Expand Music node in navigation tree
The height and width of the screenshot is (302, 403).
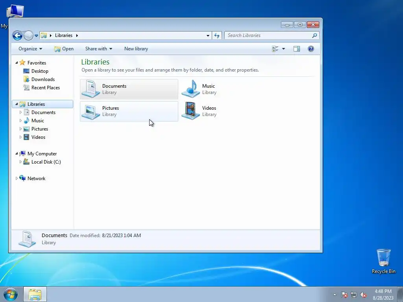coord(20,120)
